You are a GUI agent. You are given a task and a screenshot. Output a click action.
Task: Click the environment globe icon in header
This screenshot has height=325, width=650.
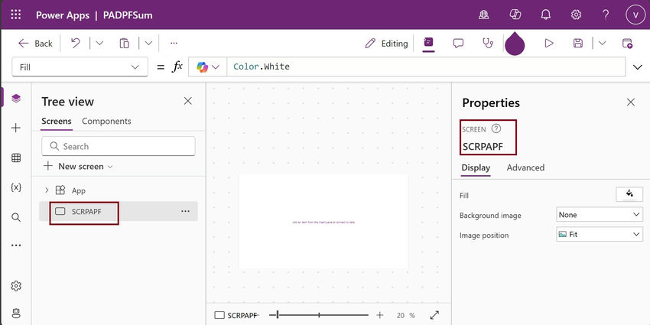[483, 15]
